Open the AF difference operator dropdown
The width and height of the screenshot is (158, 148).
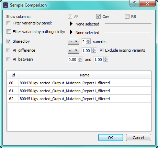point(74,50)
